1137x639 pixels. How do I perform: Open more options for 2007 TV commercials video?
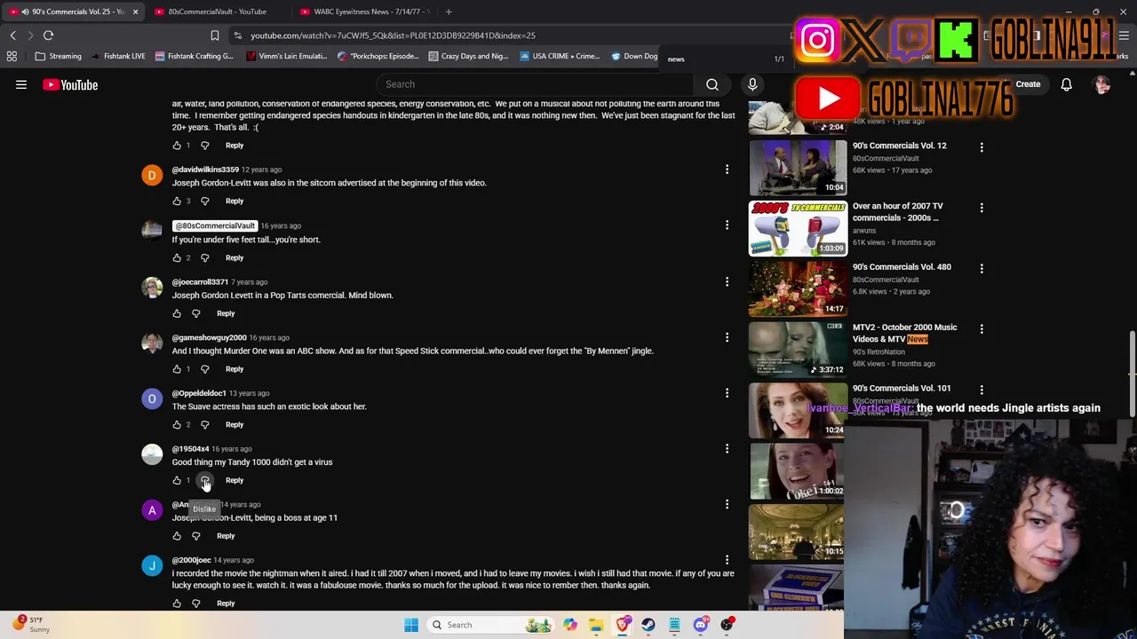point(982,208)
